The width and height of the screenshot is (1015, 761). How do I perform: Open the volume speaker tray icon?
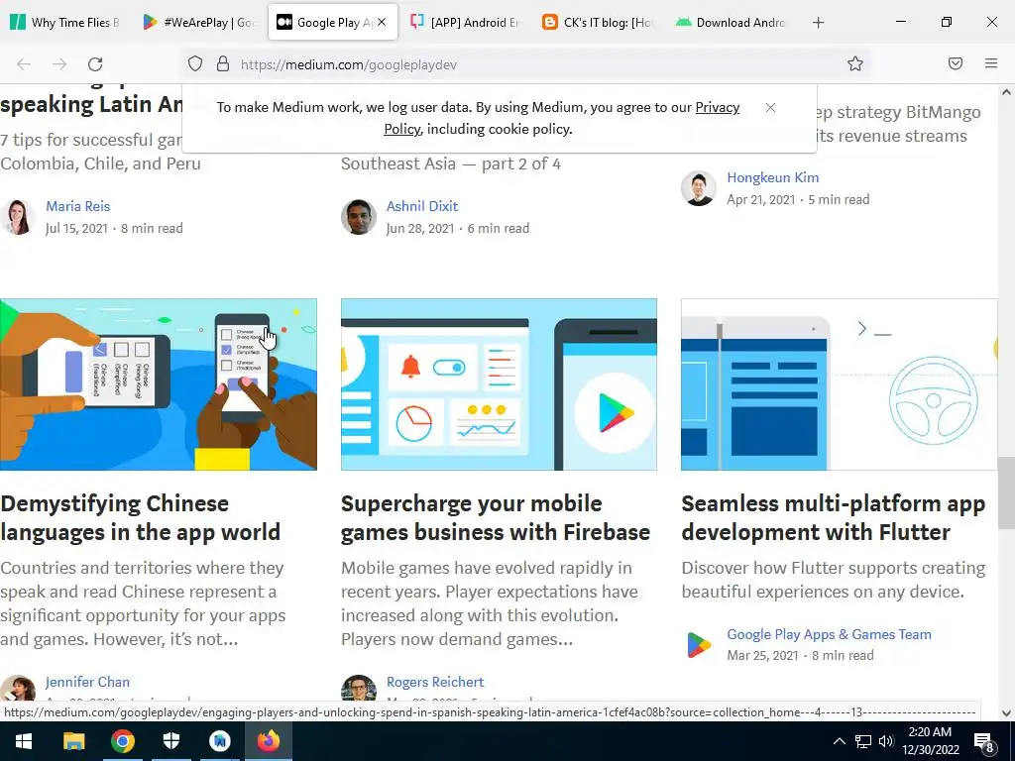[886, 741]
